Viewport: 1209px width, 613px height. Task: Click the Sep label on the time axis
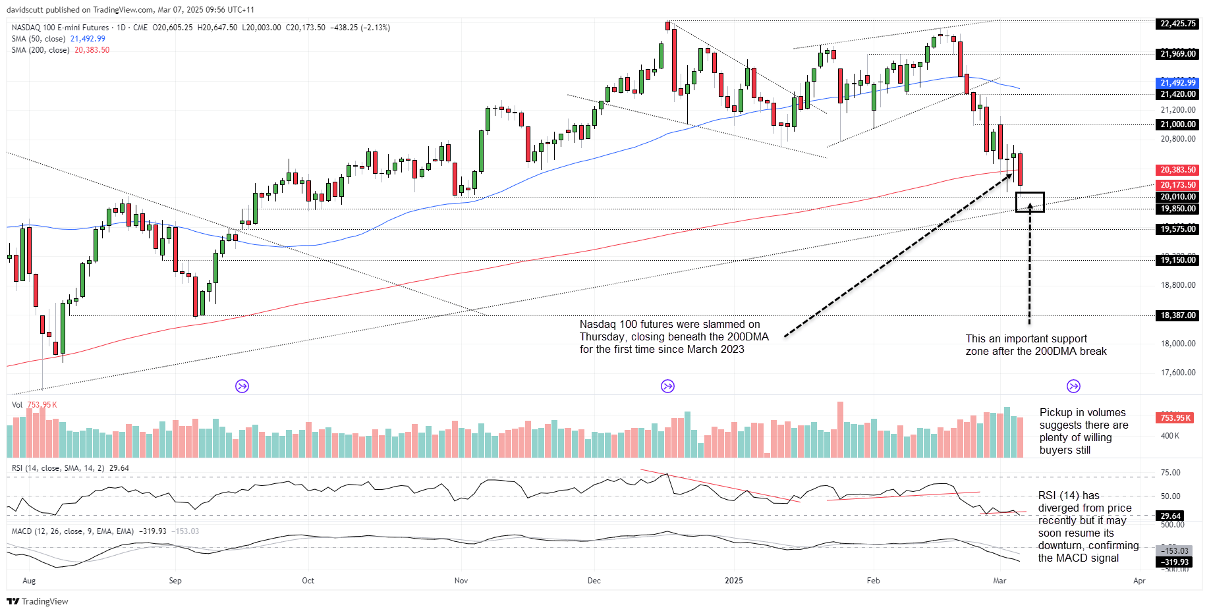tap(175, 581)
